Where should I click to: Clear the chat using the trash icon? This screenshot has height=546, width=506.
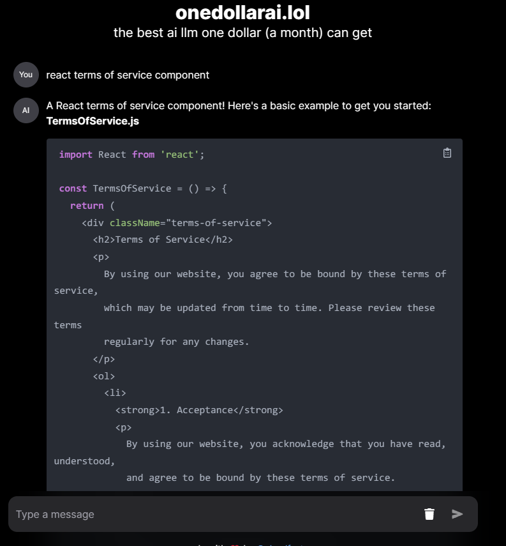tap(429, 514)
